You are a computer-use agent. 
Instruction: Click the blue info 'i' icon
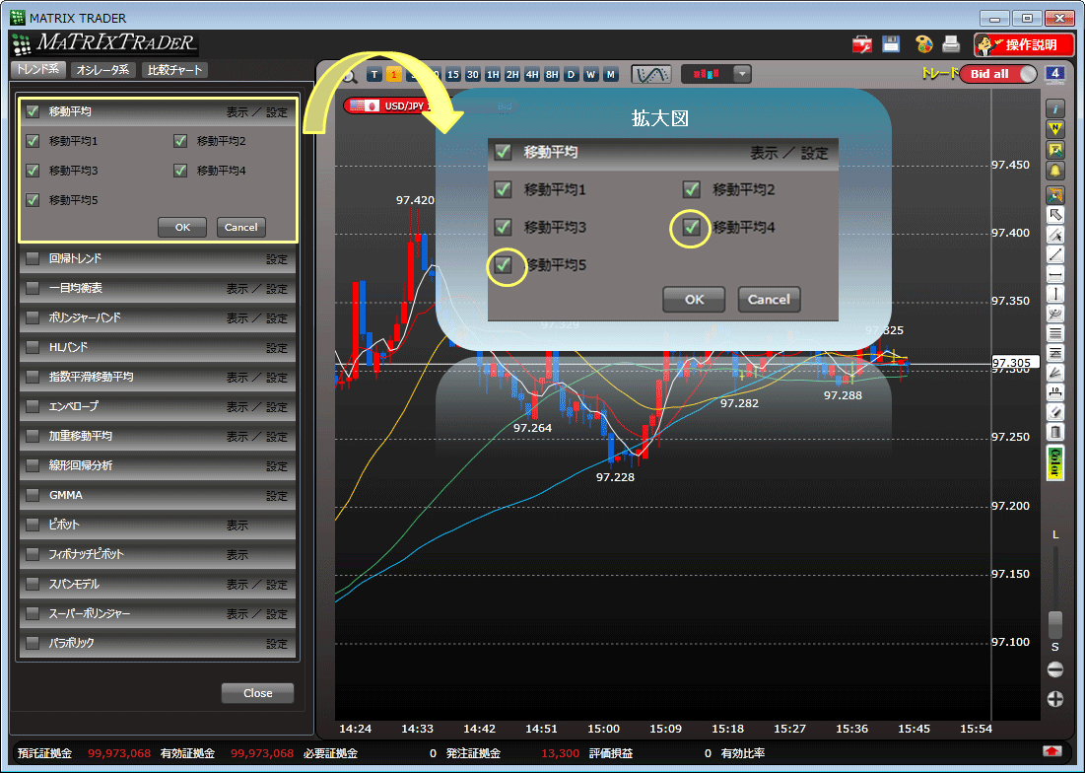pyautogui.click(x=1055, y=108)
